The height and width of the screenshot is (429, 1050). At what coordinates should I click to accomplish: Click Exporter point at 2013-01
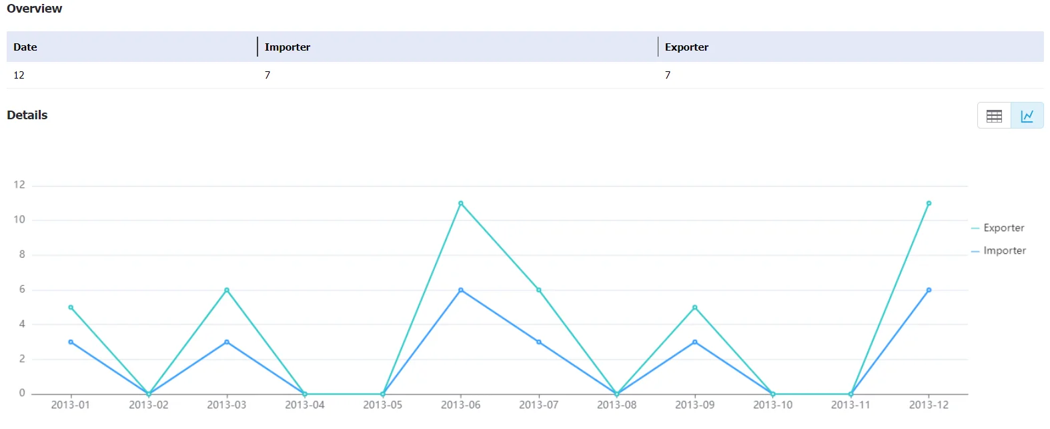pyautogui.click(x=71, y=308)
